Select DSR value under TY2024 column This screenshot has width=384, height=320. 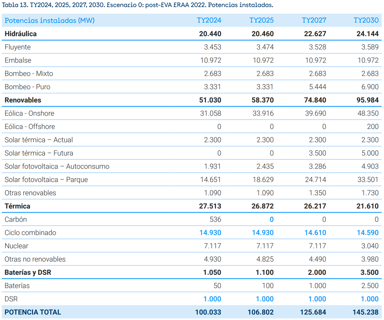pyautogui.click(x=212, y=299)
